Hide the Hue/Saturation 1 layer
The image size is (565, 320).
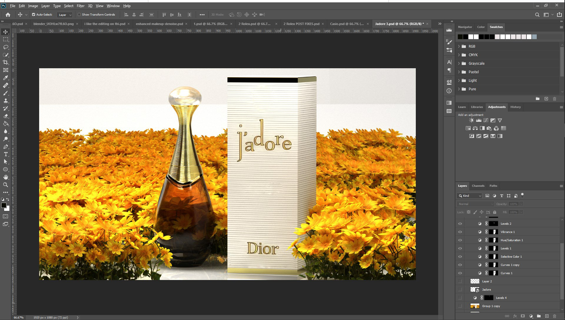pyautogui.click(x=460, y=240)
